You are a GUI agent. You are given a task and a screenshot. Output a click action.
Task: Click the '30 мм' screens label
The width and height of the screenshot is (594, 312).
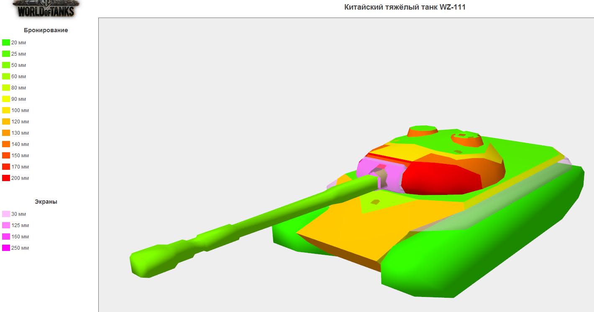[x=18, y=214]
